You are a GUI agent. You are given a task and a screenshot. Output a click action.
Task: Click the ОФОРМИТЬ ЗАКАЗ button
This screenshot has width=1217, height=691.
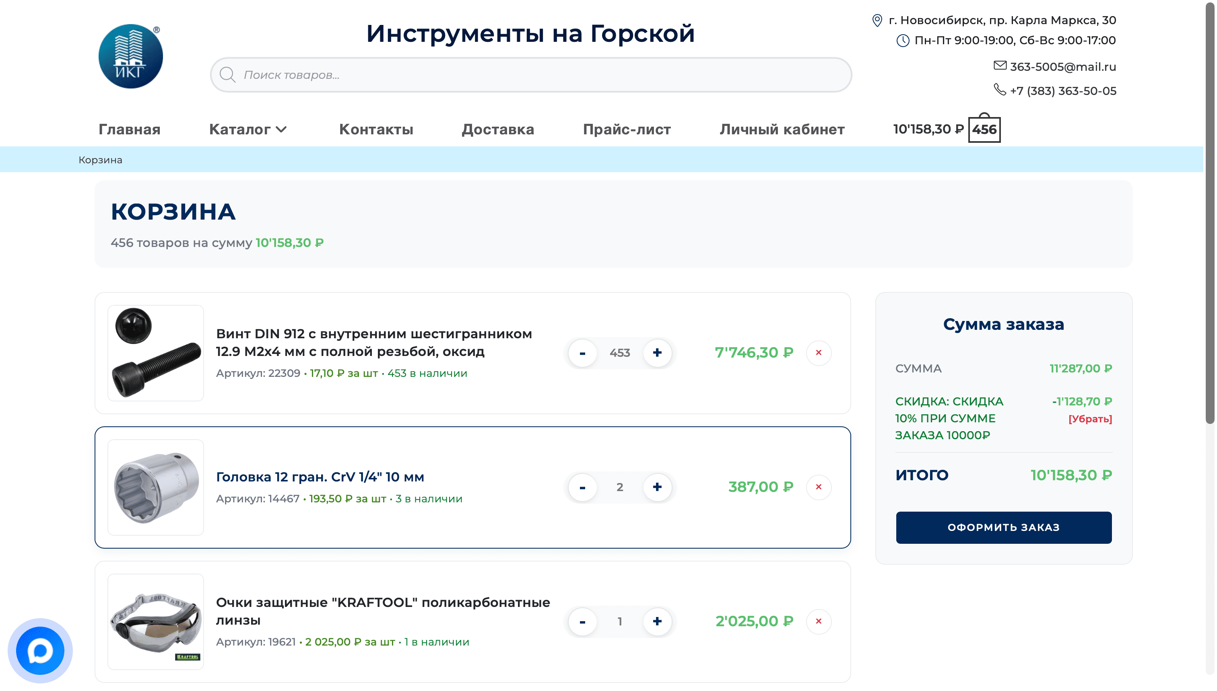pos(1003,527)
